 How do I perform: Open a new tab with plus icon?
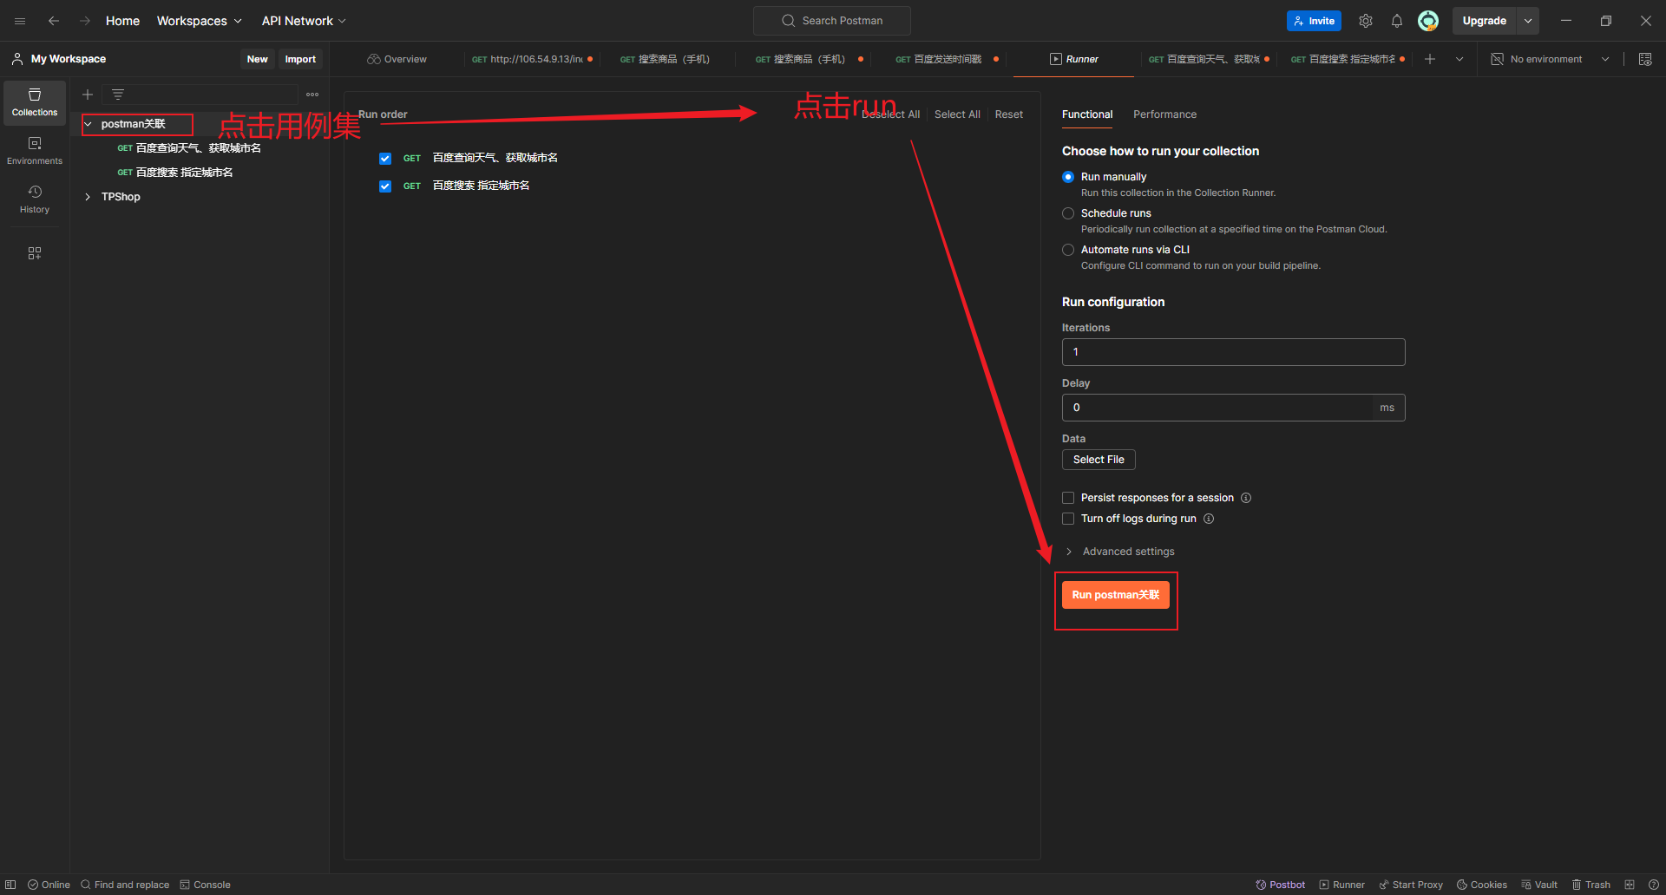(x=1430, y=59)
